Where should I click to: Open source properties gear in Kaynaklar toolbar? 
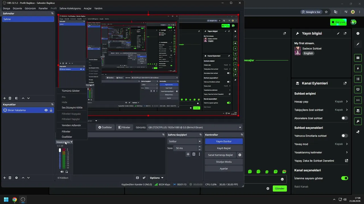(x=16, y=178)
